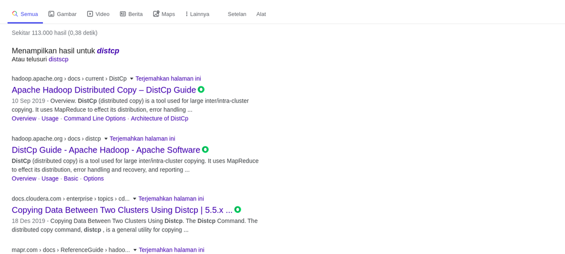Expand dropdown arrow after mapr.com URL

pos(135,250)
